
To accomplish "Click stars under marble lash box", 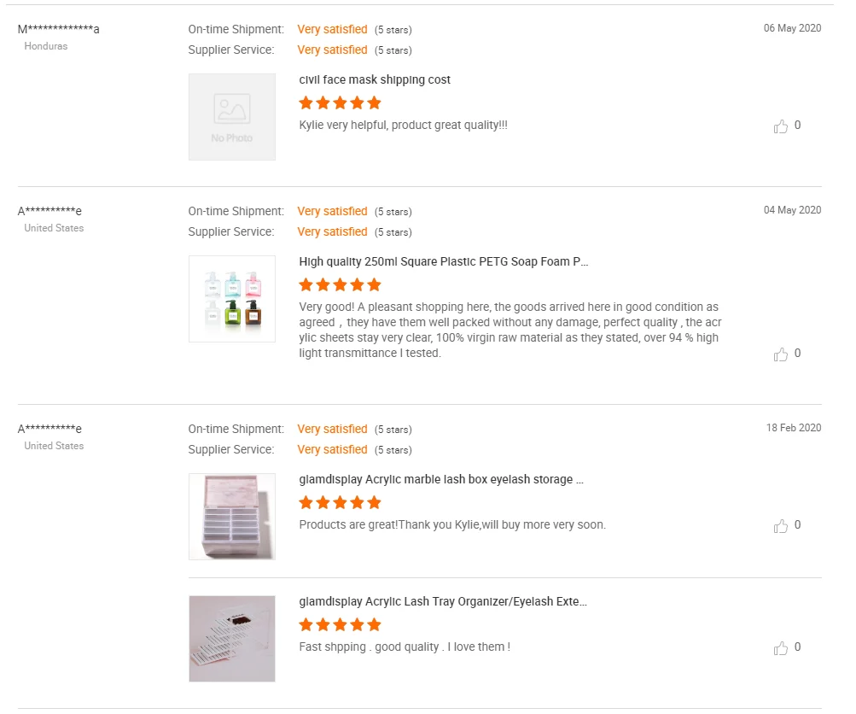I will pyautogui.click(x=340, y=503).
